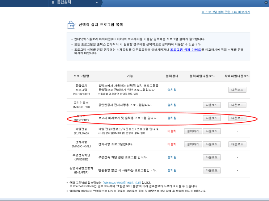
Task: Click the 설치파일다운로드 column header
Action: (x=202, y=76)
